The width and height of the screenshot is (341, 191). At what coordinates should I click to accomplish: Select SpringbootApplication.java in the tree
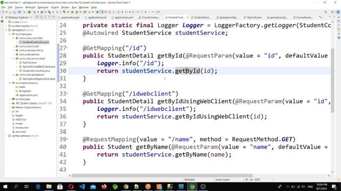pyautogui.click(x=39, y=79)
